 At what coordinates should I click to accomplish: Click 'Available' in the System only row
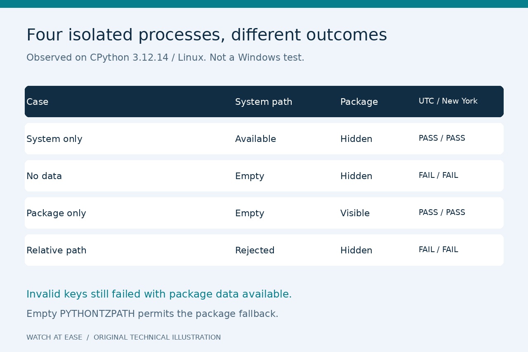point(255,139)
